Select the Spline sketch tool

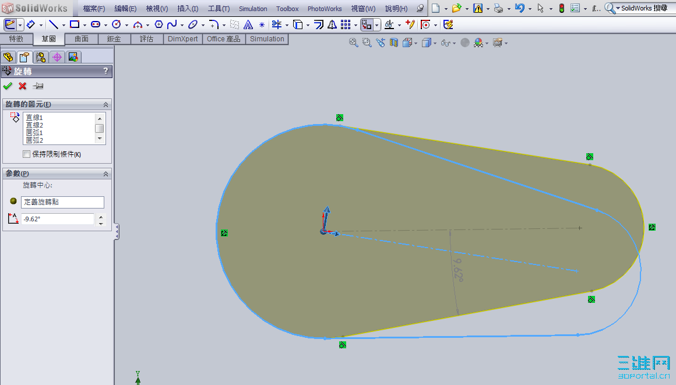pos(171,24)
